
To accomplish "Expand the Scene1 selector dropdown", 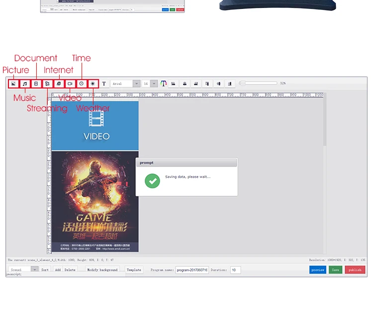I will click(x=35, y=270).
